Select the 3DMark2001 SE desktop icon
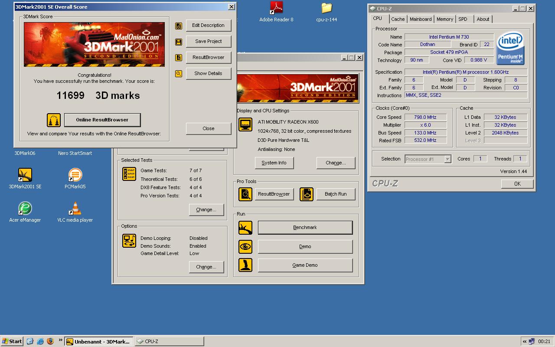 click(x=25, y=178)
